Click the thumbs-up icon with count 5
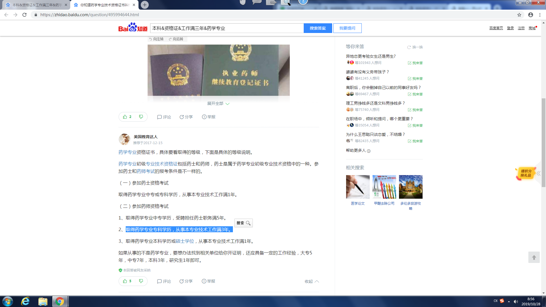Viewport: 546px width, 307px height. click(x=125, y=281)
